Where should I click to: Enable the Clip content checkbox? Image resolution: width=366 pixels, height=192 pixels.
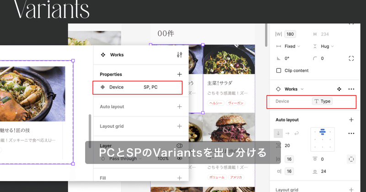pyautogui.click(x=279, y=71)
